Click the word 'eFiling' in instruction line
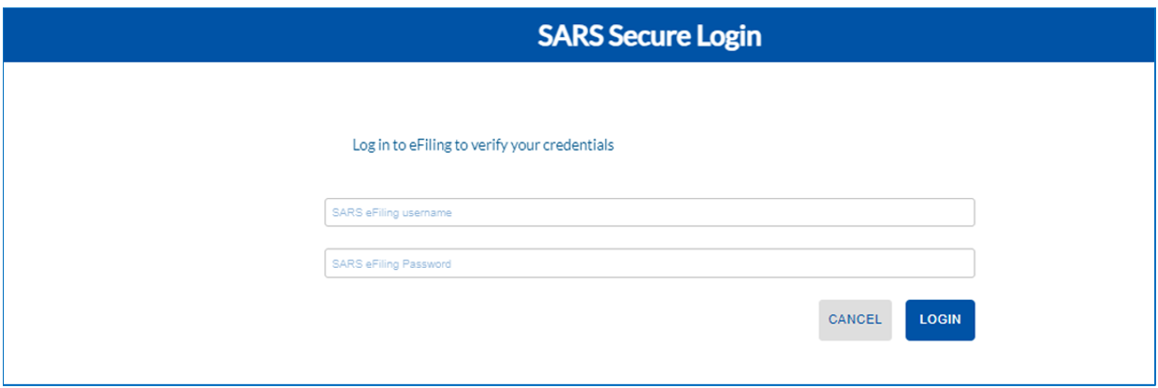Screen dimensions: 1158x388 click(x=430, y=145)
